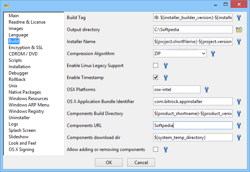Click the wrench icon beside Build Tag

click(x=239, y=18)
